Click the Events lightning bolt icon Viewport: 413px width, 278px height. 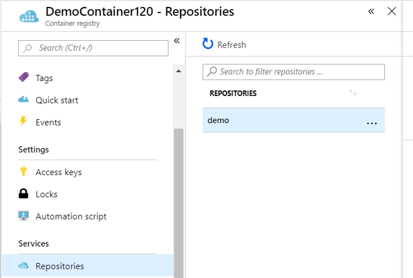coord(23,121)
